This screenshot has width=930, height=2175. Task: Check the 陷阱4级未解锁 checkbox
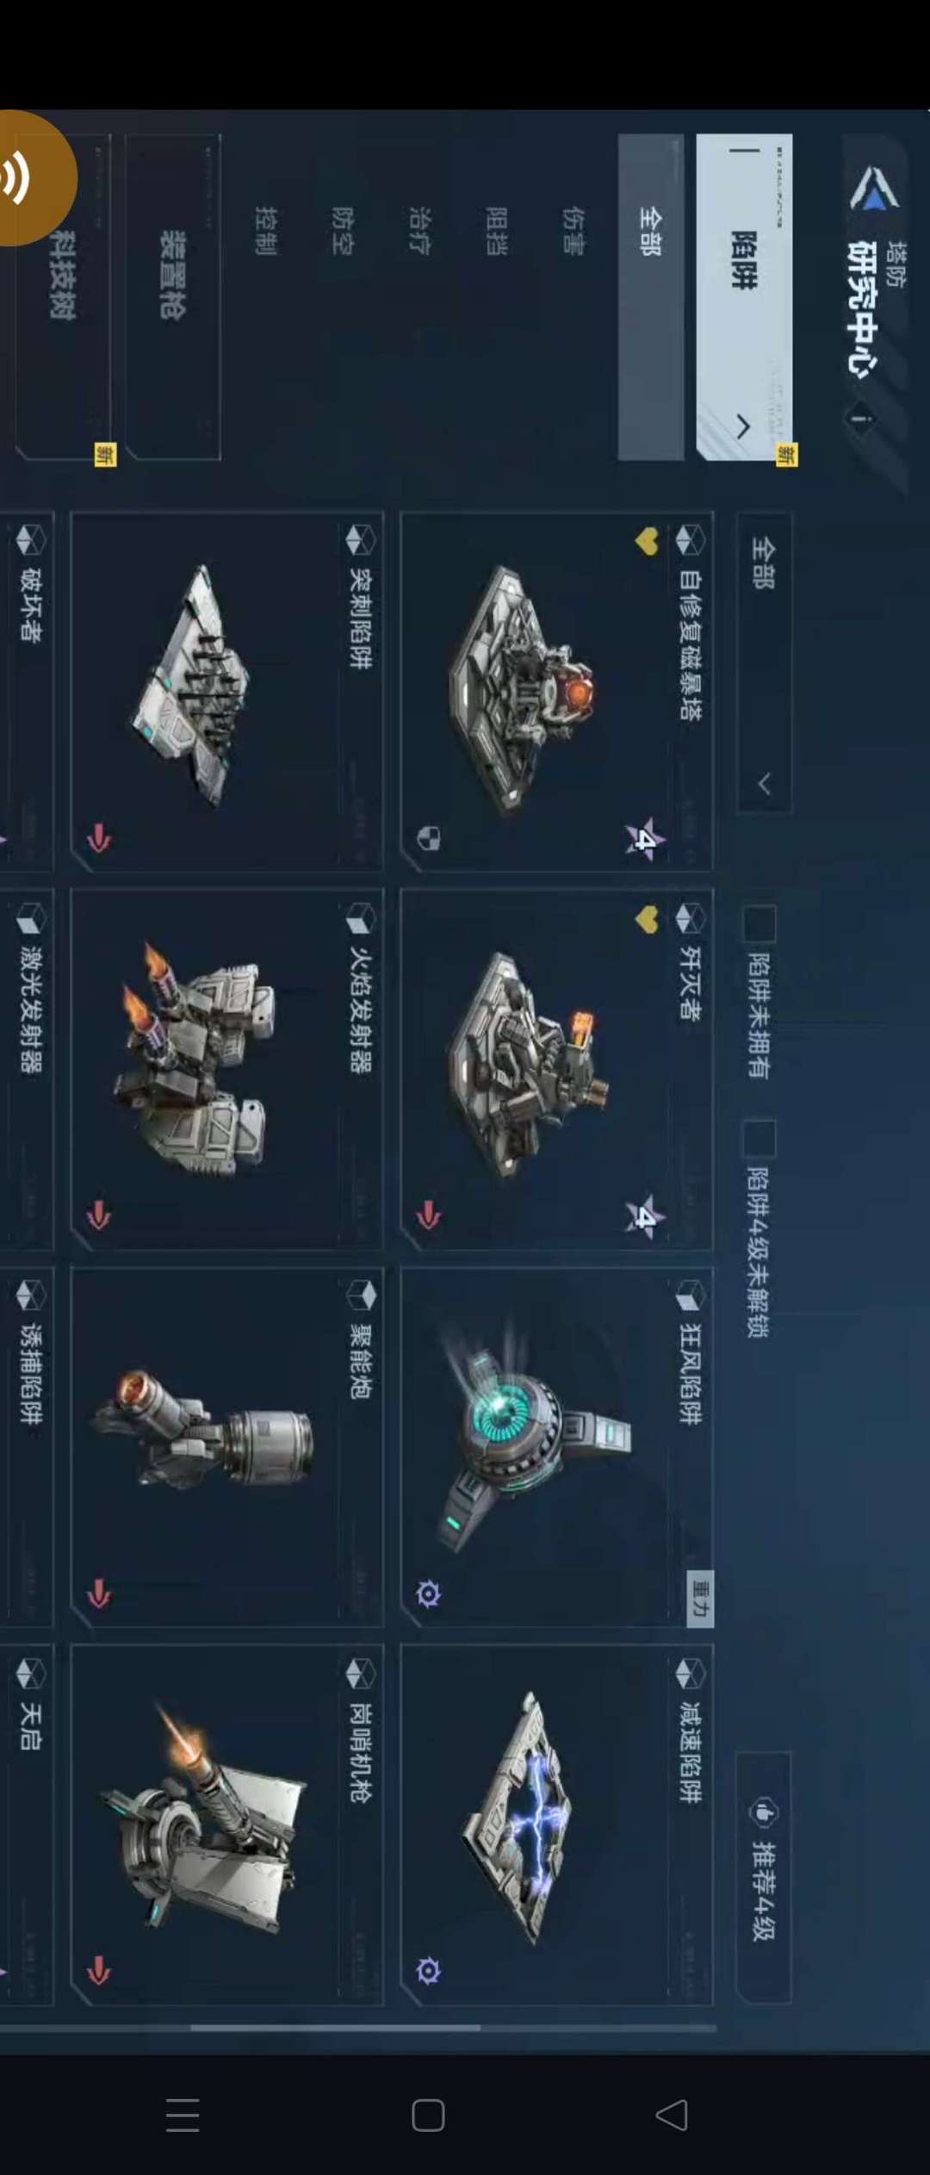click(759, 1140)
